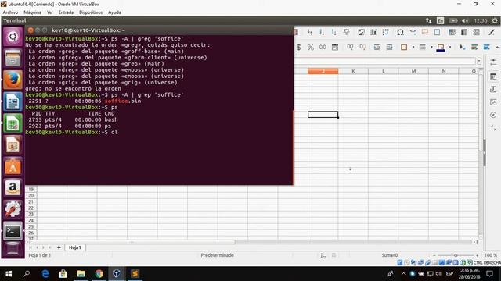Select column K header
Screen dimensions: 501x281
(353, 71)
